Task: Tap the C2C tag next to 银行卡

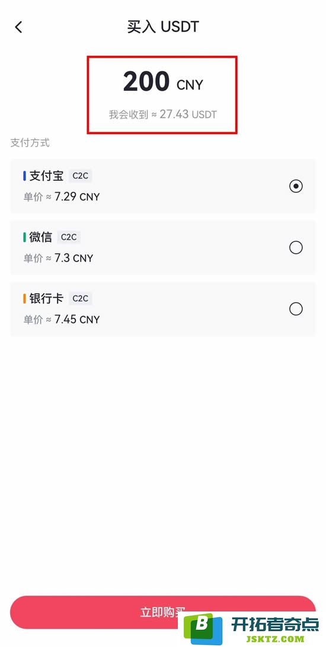Action: coord(81,298)
